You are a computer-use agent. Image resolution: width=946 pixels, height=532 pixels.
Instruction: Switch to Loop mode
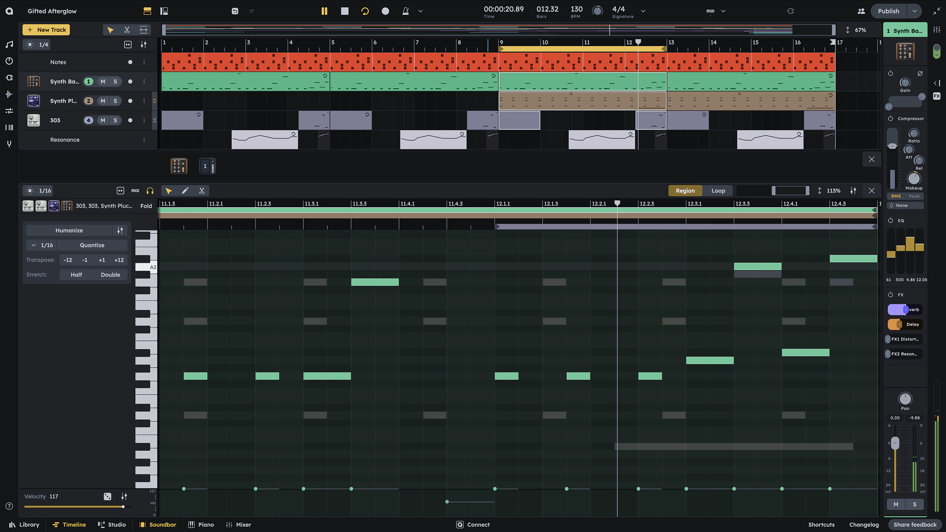pyautogui.click(x=718, y=190)
